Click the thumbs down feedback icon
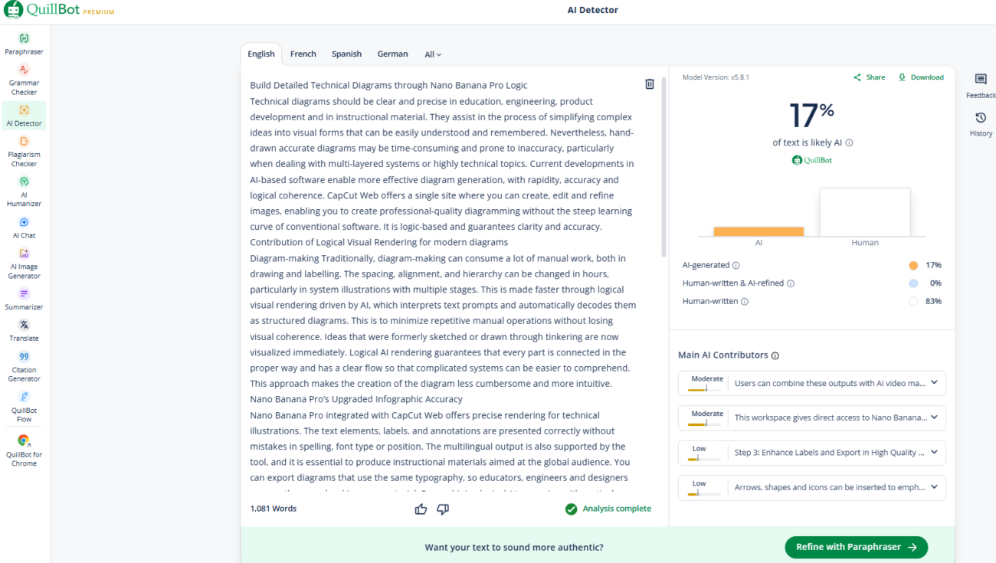 pos(443,509)
